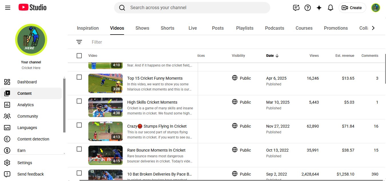Select checkbox for 10 Bat Broken Deliveries
This screenshot has width=386, height=181.
(x=79, y=173)
